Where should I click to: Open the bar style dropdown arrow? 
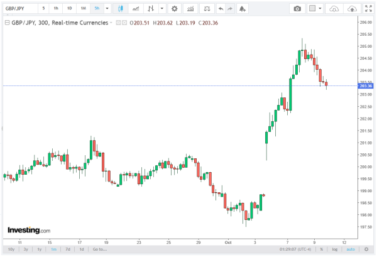[x=162, y=8]
